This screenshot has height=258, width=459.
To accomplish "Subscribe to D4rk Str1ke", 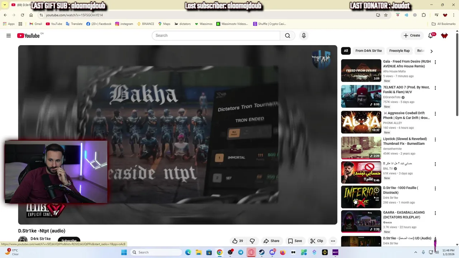I will (69, 241).
